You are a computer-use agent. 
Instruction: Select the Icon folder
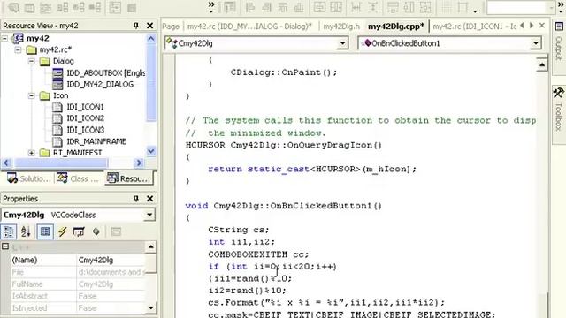[60, 95]
